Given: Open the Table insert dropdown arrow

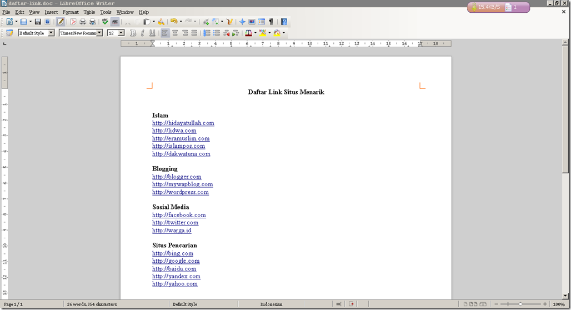Looking at the screenshot, I should 222,22.
